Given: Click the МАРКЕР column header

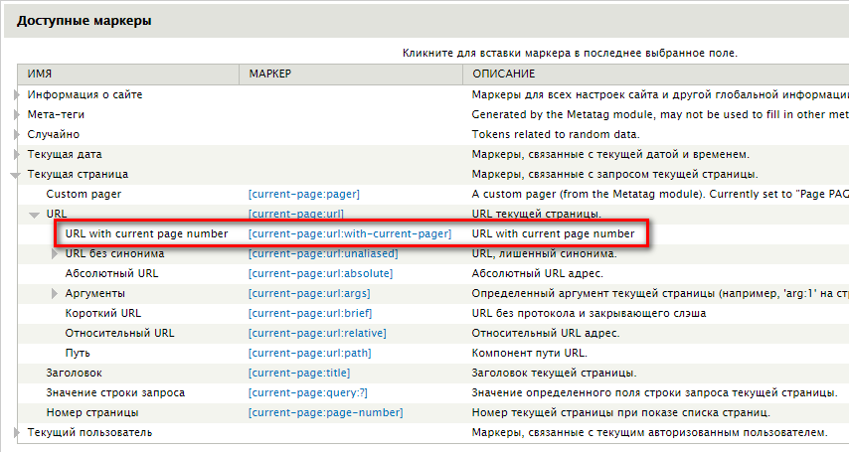Looking at the screenshot, I should pos(270,74).
